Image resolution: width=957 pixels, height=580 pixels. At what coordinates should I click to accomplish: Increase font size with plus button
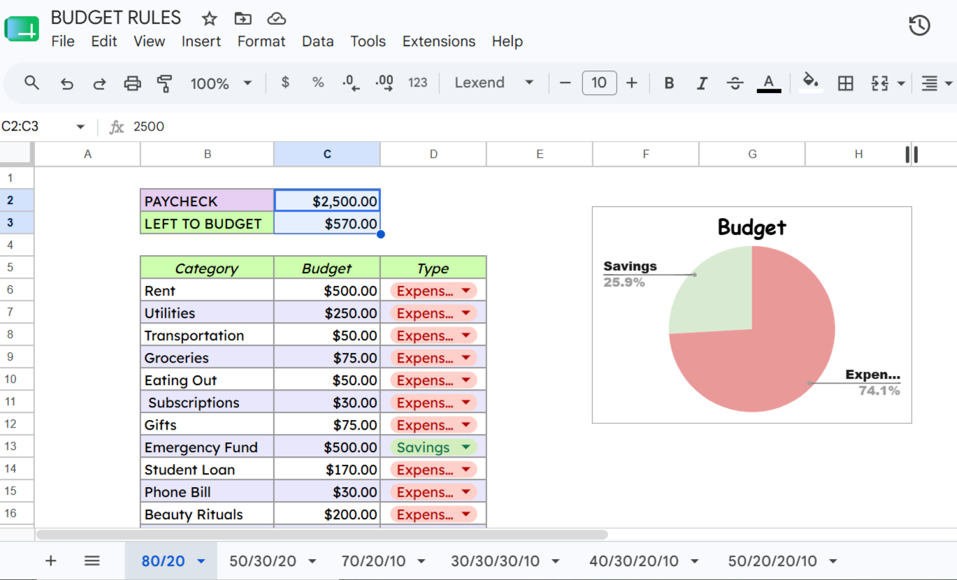(632, 83)
